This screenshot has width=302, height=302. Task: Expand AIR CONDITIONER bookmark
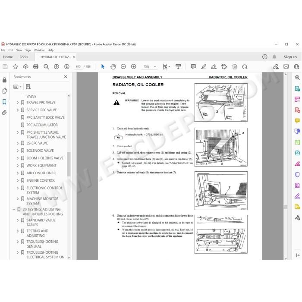pyautogui.click(x=18, y=173)
